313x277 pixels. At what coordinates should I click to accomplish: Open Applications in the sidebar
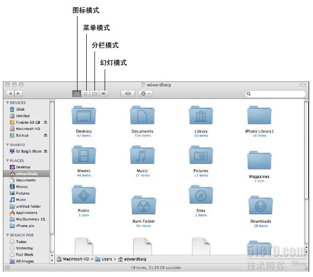[x=26, y=212]
